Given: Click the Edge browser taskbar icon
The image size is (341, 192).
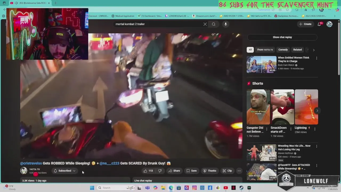Looking at the screenshot, I should click(171, 188).
